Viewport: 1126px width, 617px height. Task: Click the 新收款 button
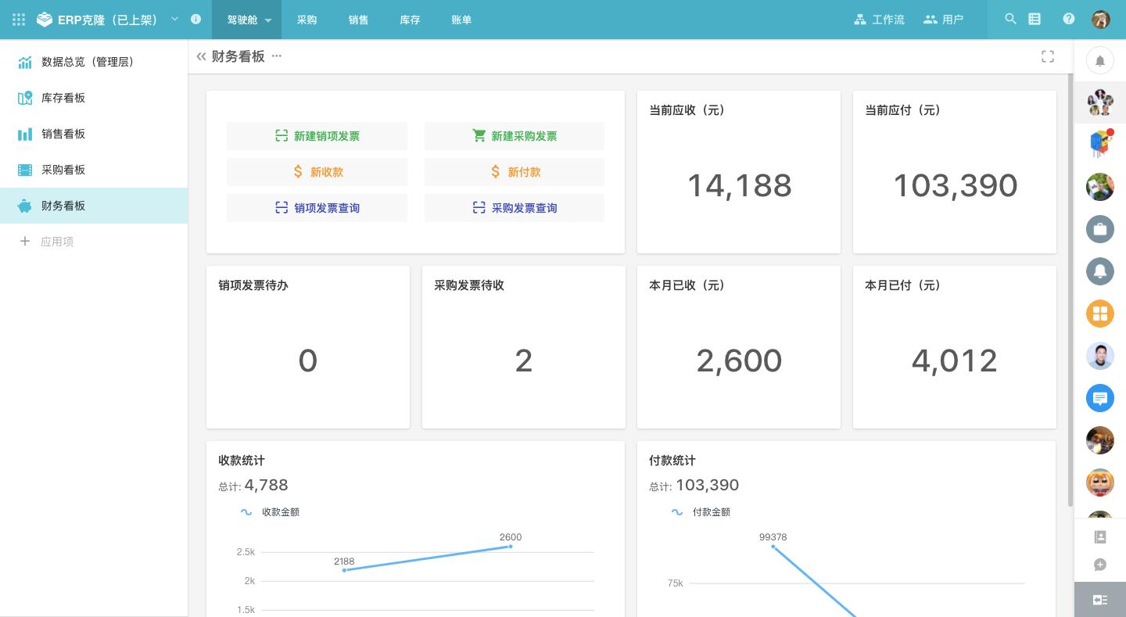click(317, 172)
